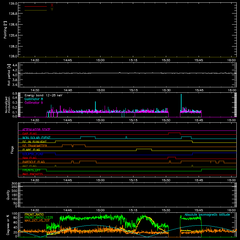Click the Collimator 8 legend entry
240x240 pixels.
click(x=34, y=99)
